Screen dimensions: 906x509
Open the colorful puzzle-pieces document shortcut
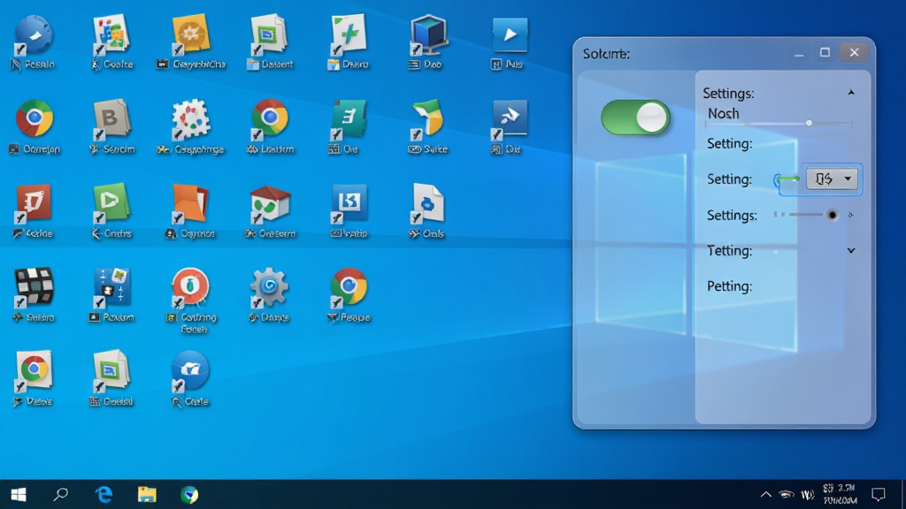[111, 34]
